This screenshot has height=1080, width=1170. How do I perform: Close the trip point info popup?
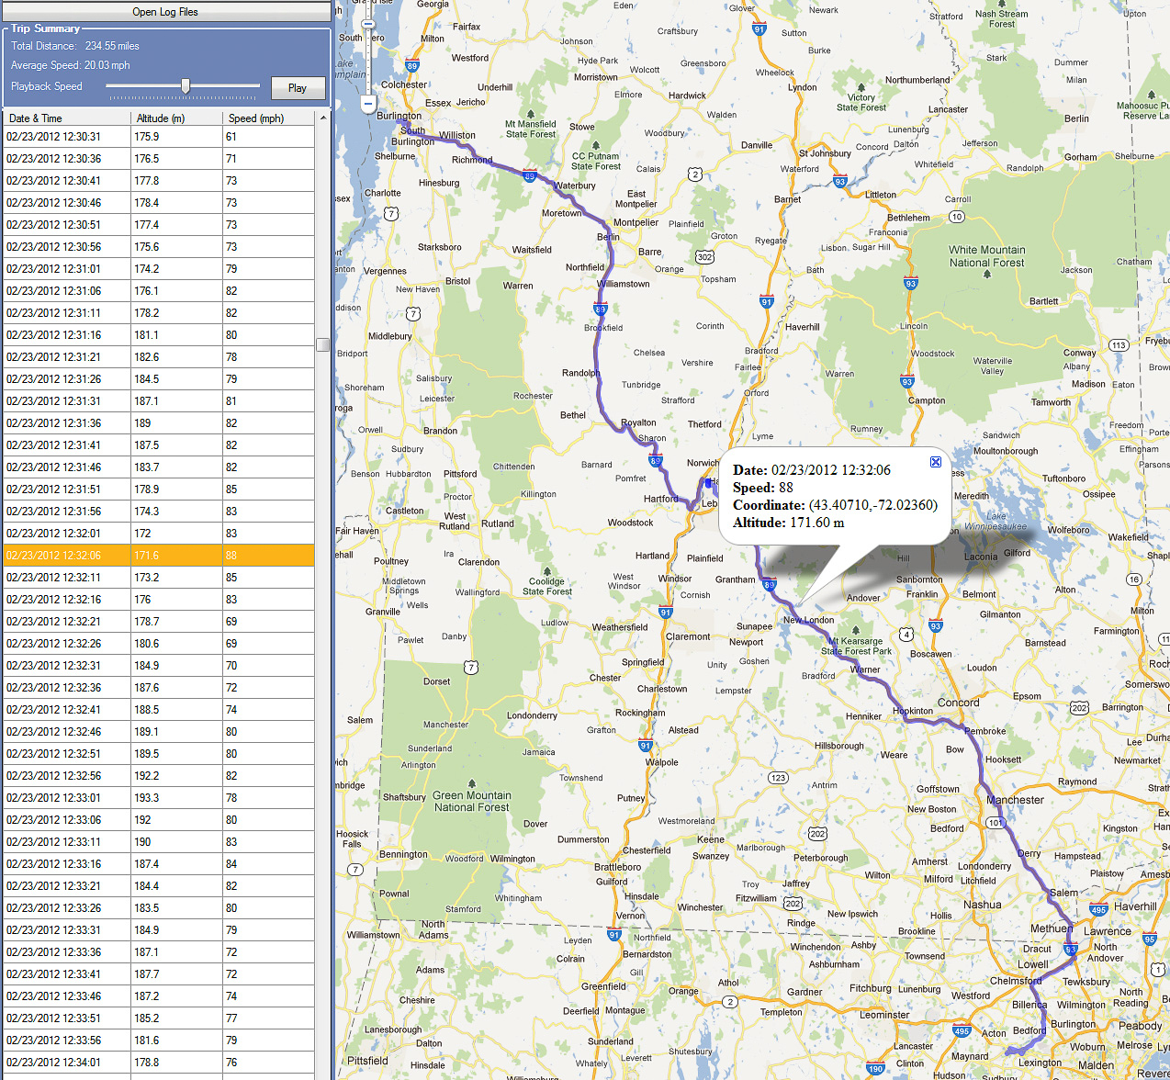click(x=935, y=462)
